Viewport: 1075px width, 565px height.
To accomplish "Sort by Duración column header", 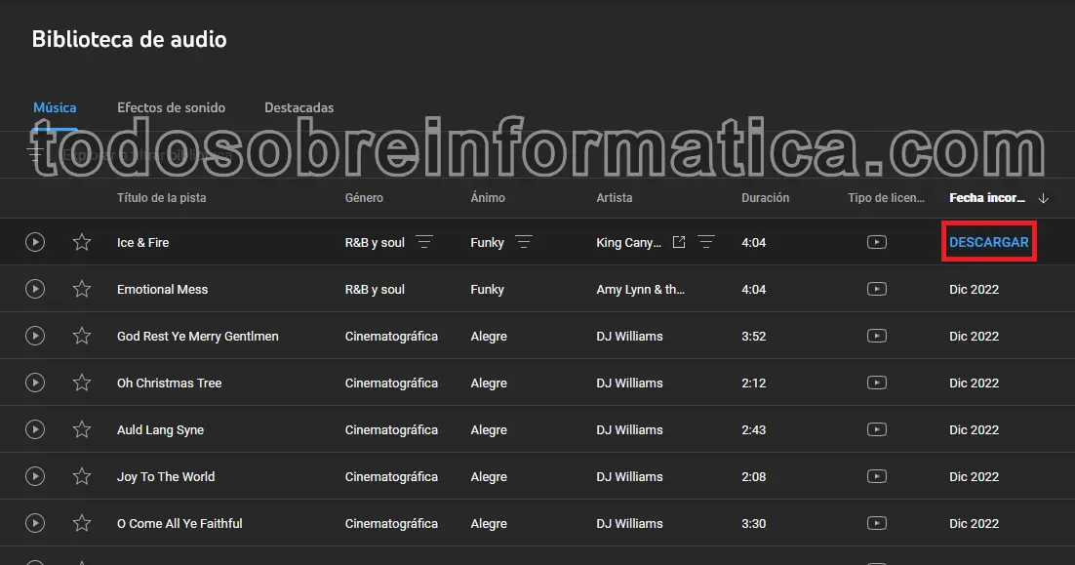I will click(765, 198).
